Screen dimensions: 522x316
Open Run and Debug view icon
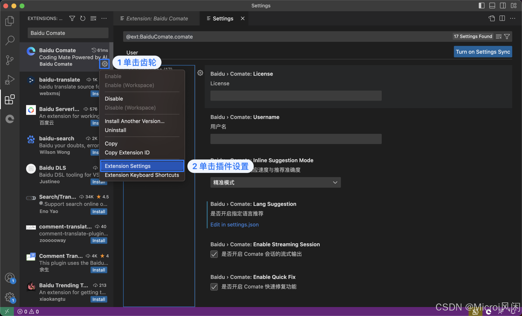click(10, 80)
